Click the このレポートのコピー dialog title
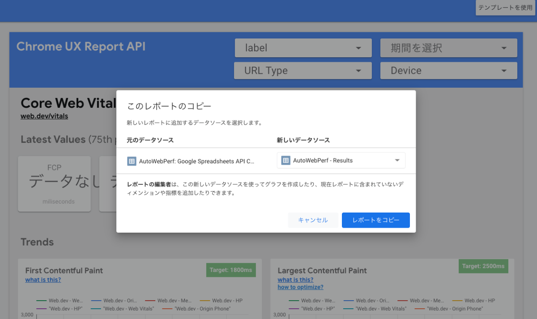The image size is (537, 319). (x=169, y=106)
